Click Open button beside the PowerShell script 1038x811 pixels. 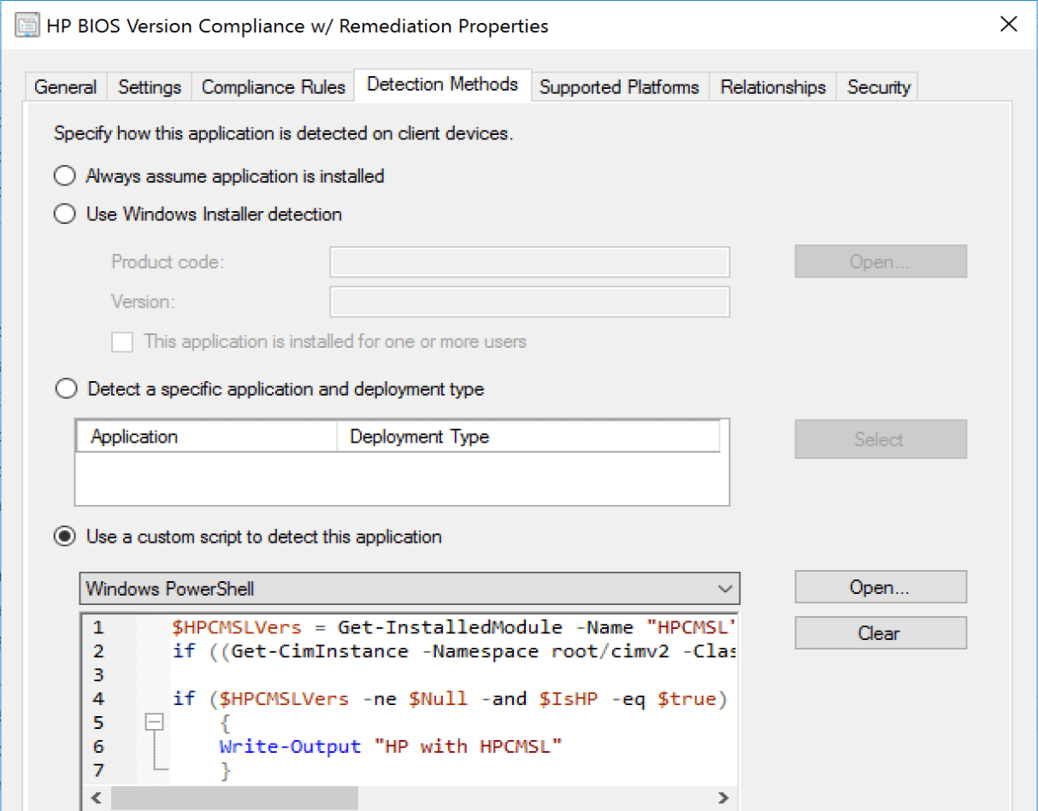(x=880, y=588)
